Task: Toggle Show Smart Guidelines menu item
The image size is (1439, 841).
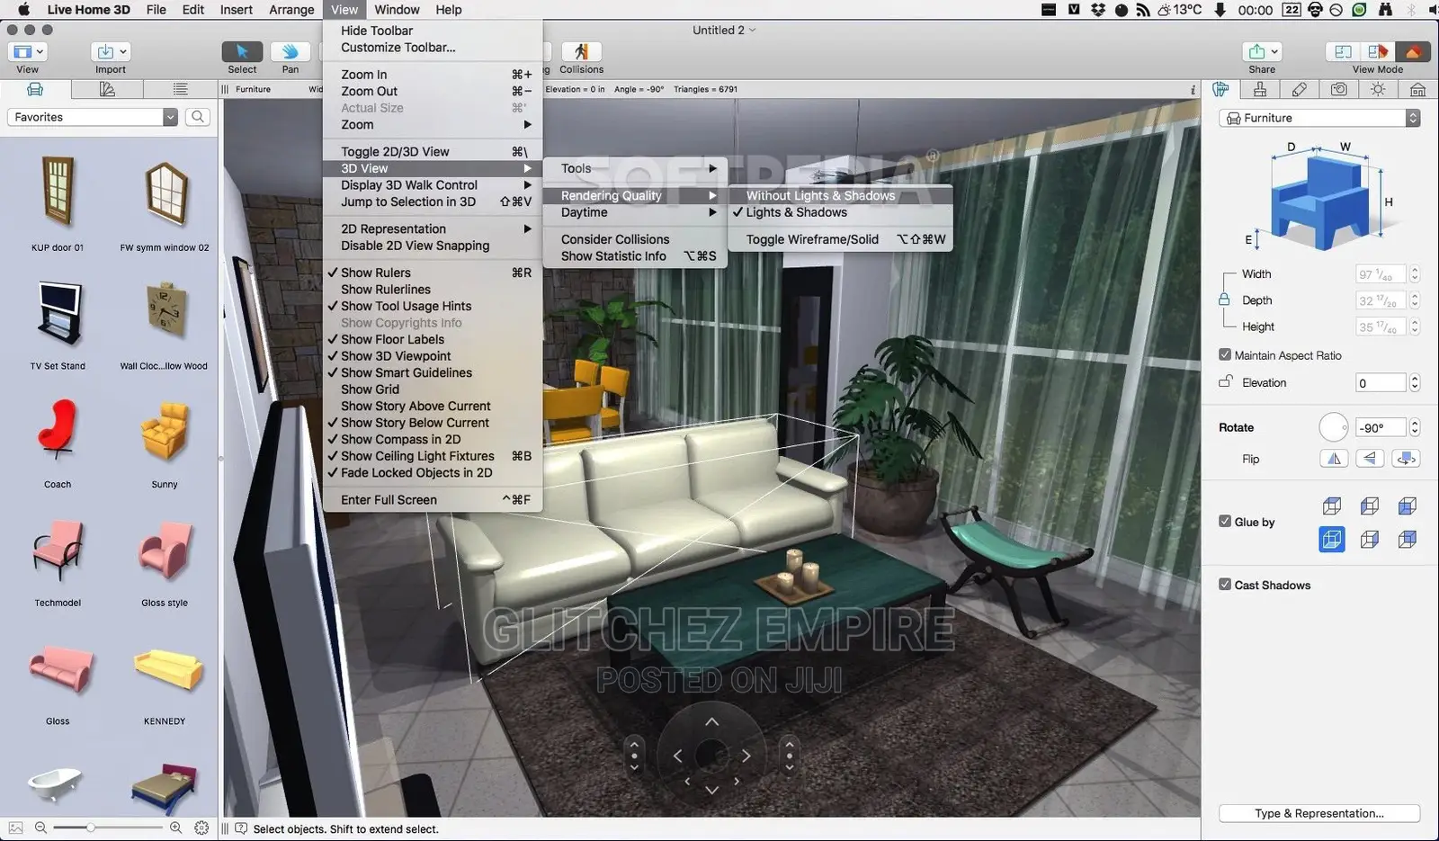Action: click(433, 372)
